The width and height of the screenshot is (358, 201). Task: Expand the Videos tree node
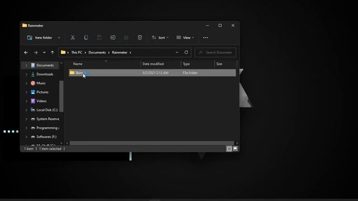pos(26,101)
